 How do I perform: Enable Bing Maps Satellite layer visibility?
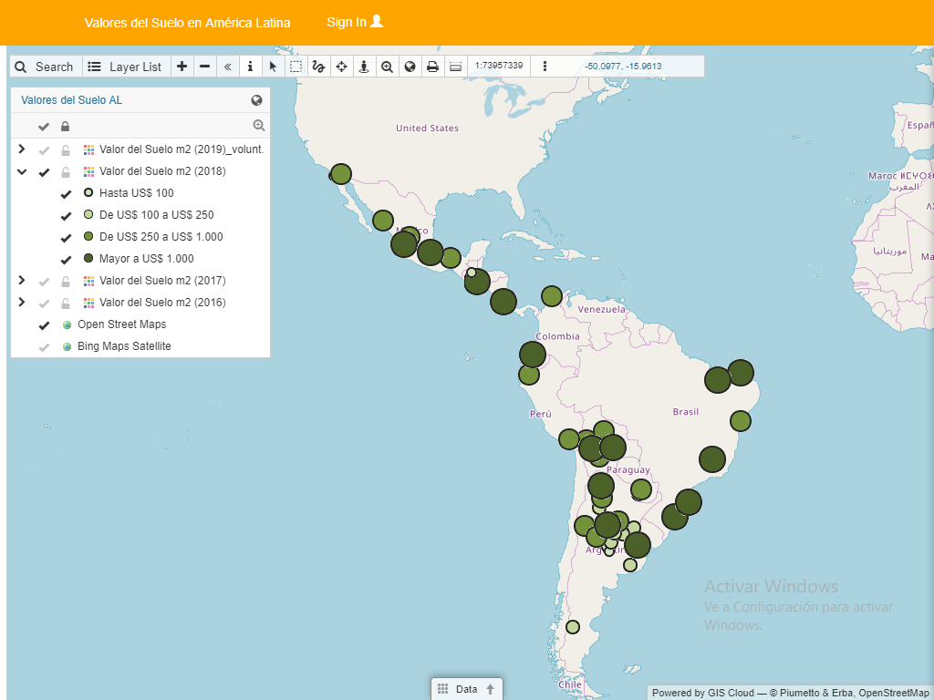click(44, 346)
